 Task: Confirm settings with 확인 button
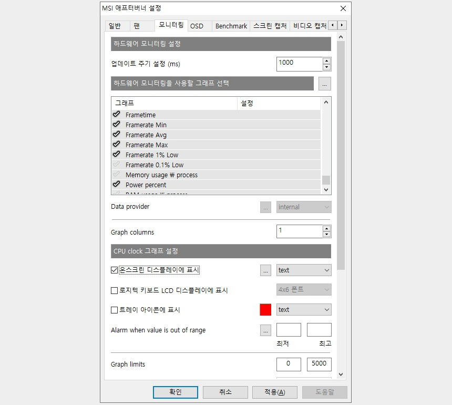pos(175,392)
